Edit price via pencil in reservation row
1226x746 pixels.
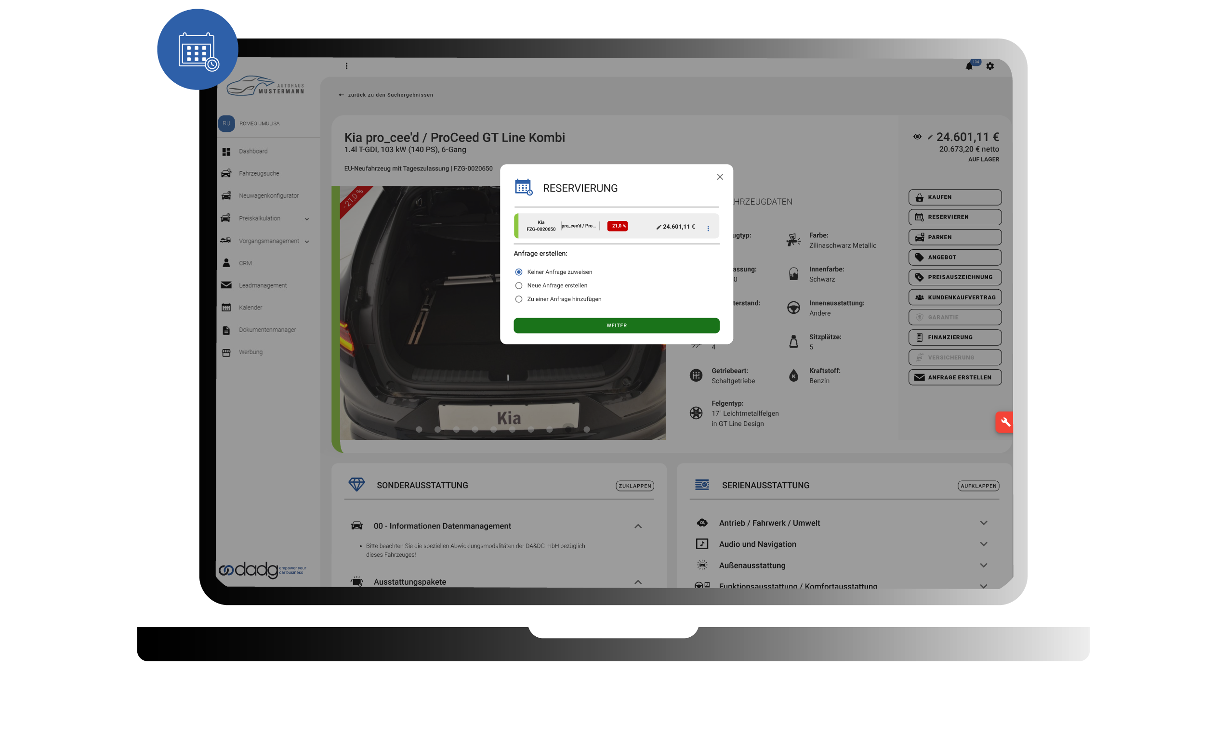point(659,227)
